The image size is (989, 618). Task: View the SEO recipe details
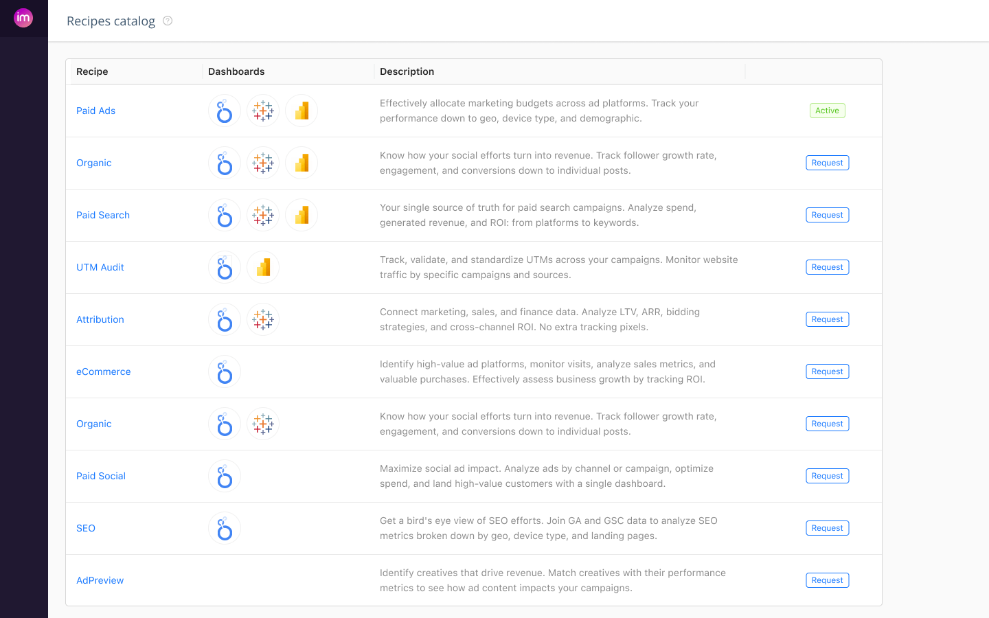tap(85, 528)
